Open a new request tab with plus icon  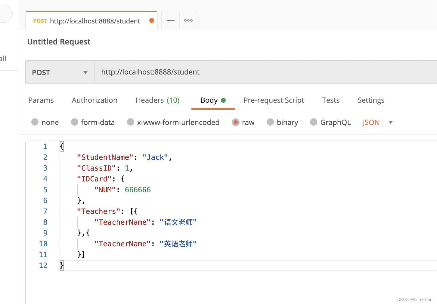(171, 20)
